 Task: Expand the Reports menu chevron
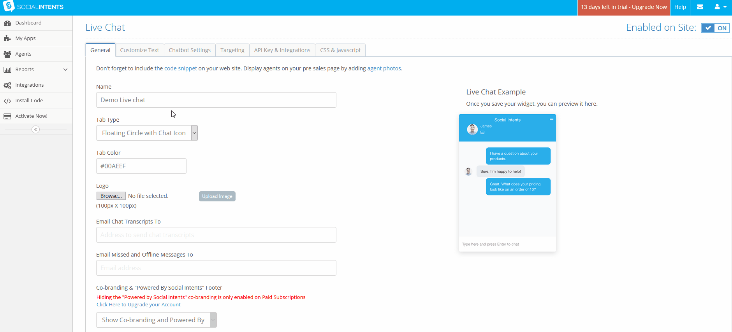pyautogui.click(x=65, y=70)
